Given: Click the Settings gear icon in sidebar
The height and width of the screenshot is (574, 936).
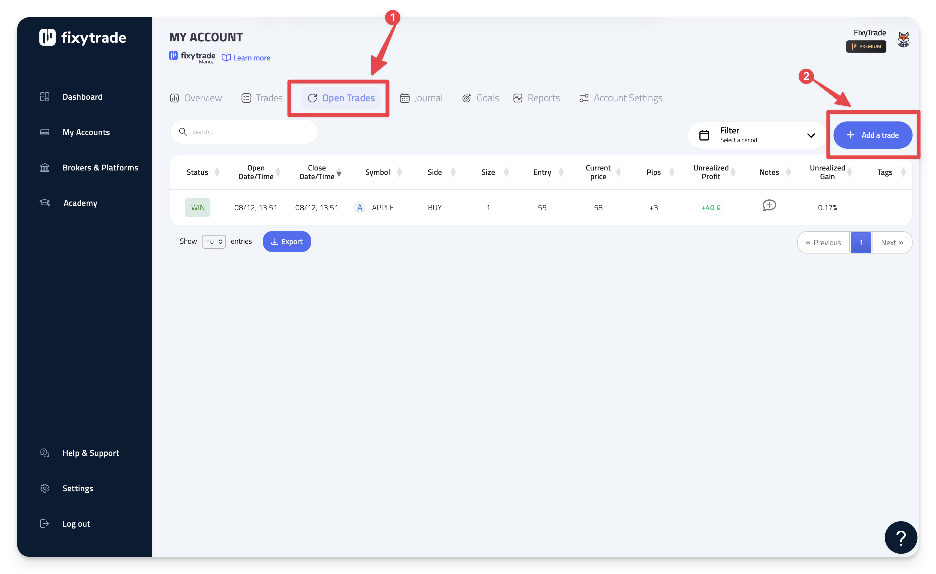Looking at the screenshot, I should pos(44,488).
